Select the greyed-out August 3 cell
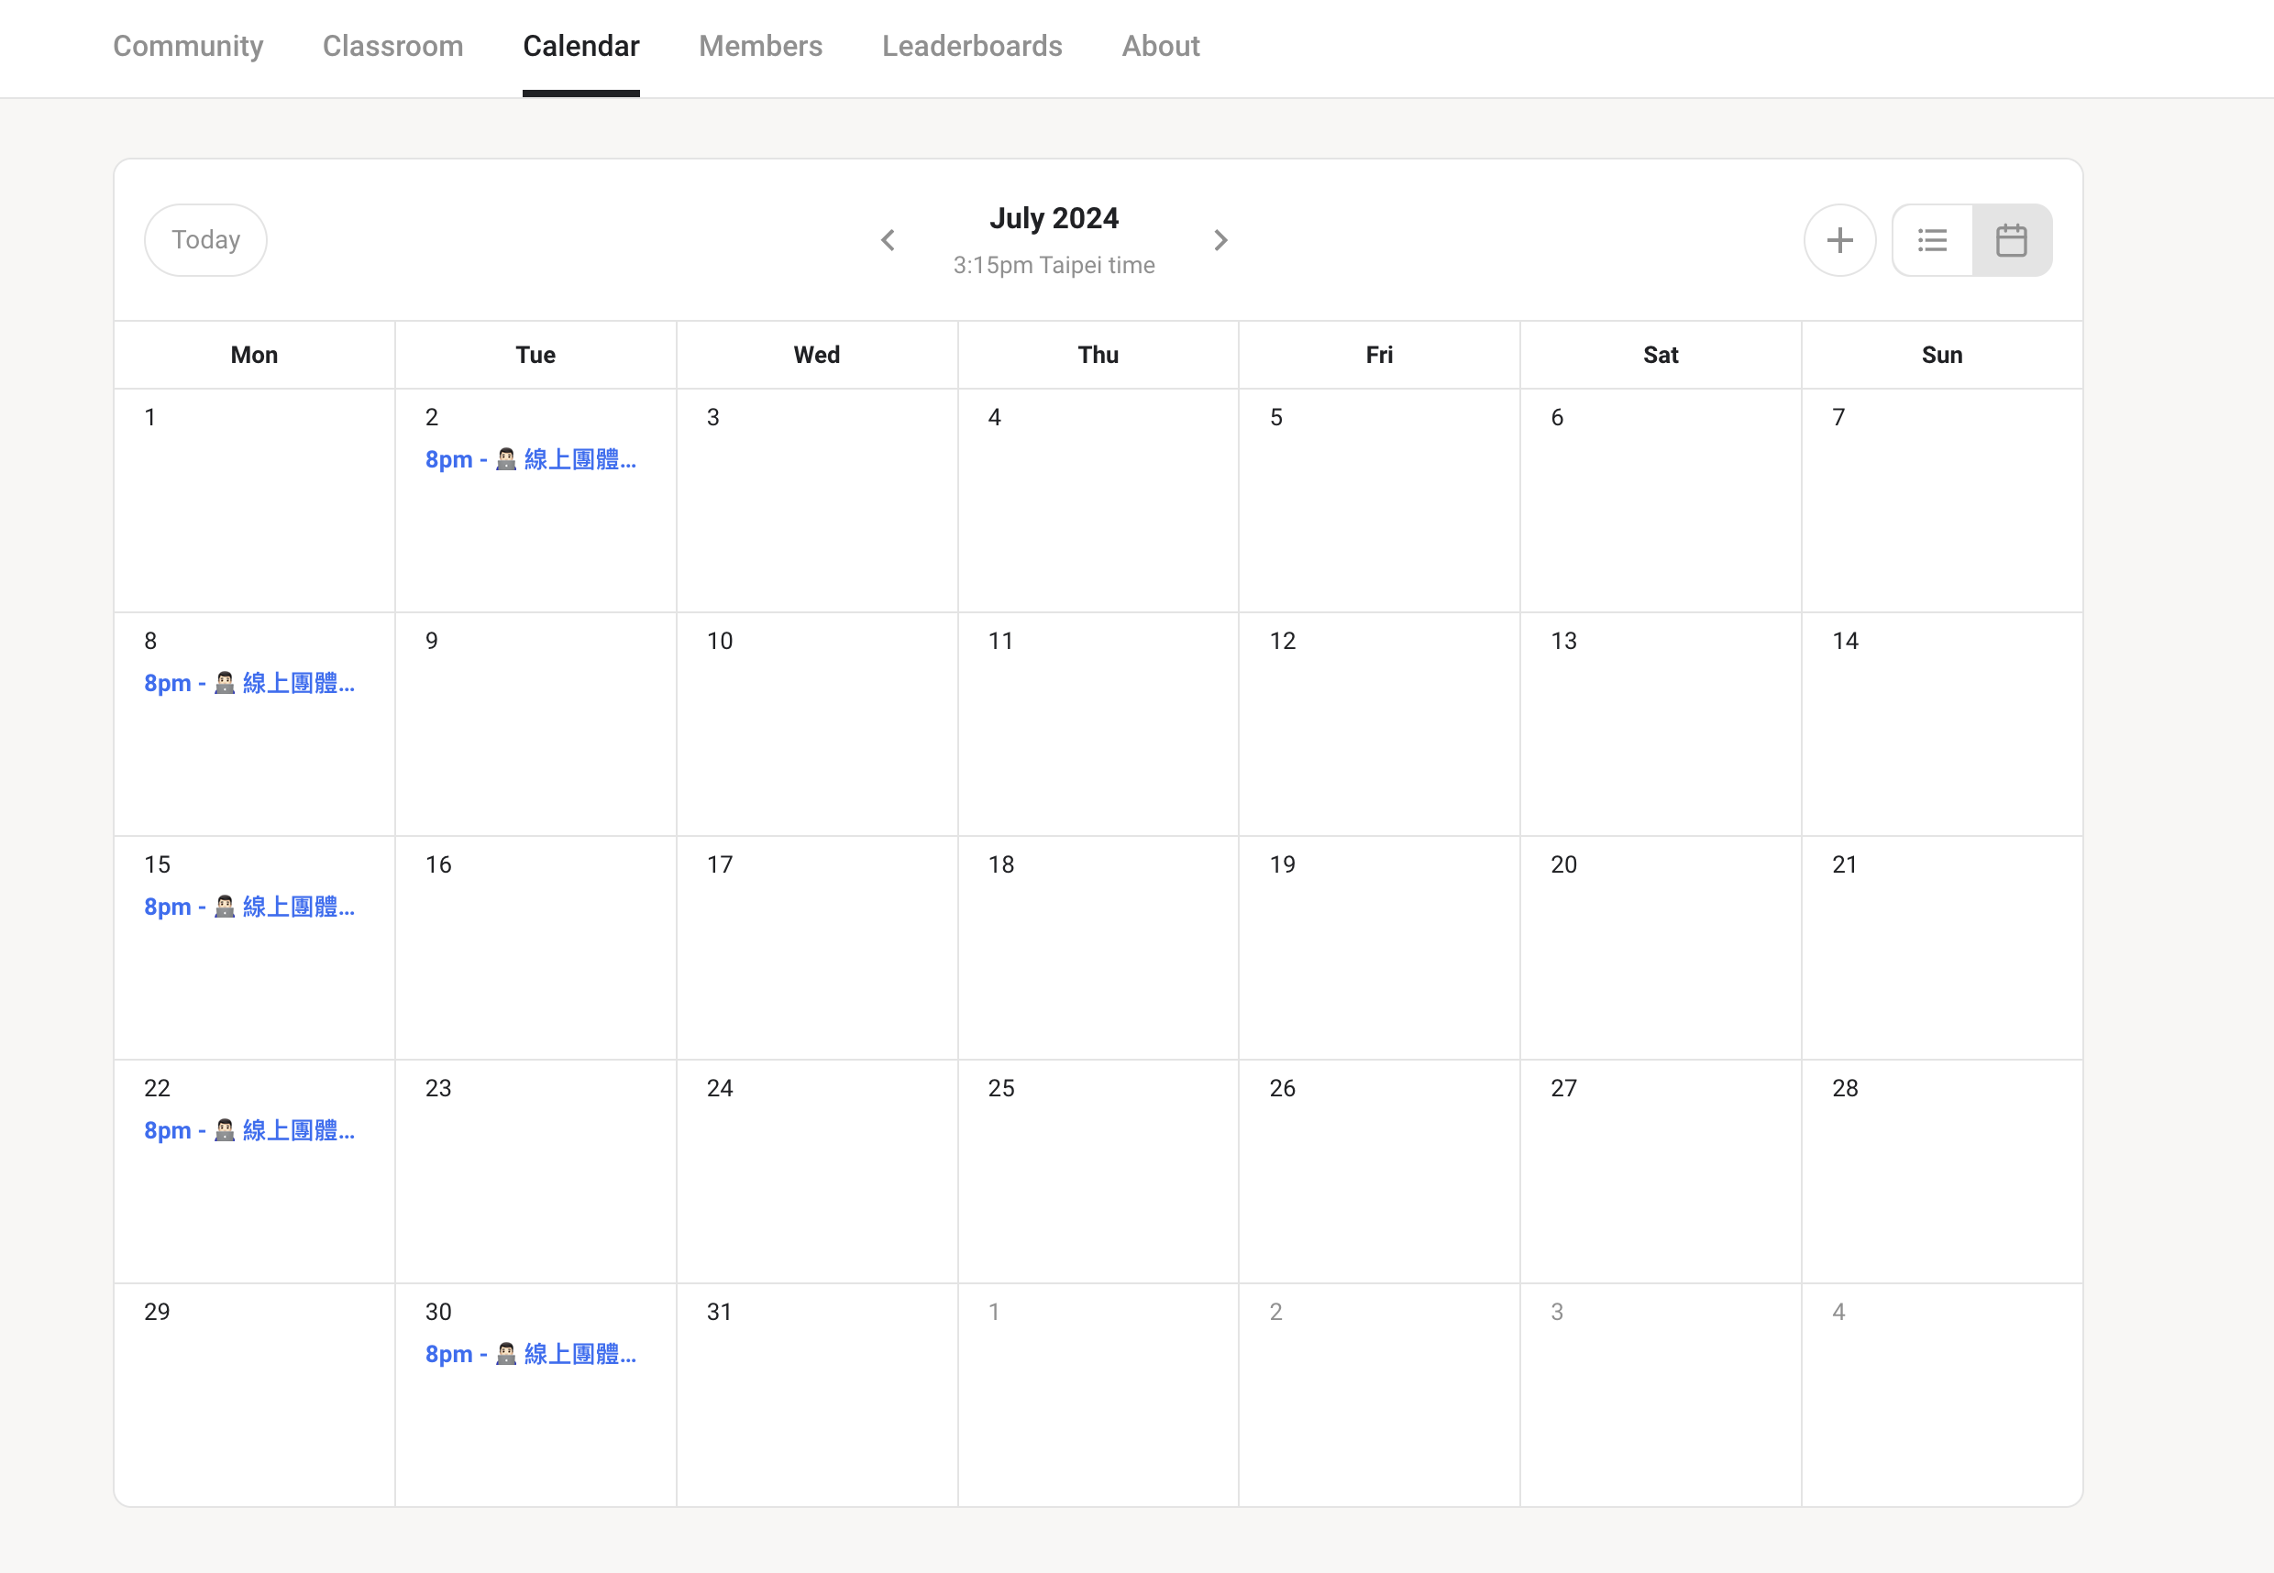 [x=1661, y=1394]
